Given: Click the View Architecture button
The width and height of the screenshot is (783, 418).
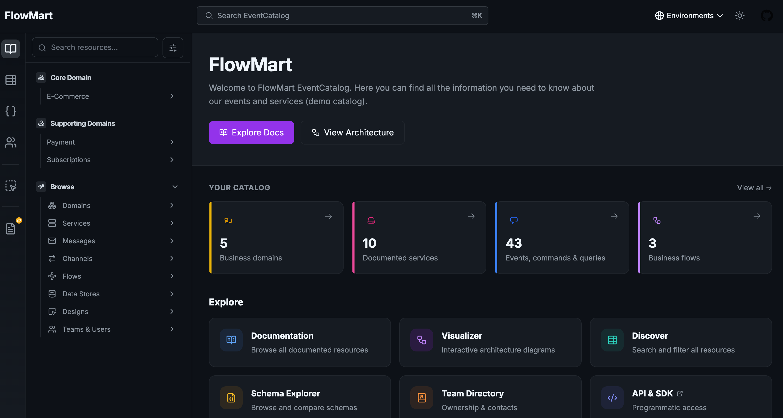Looking at the screenshot, I should [x=352, y=132].
